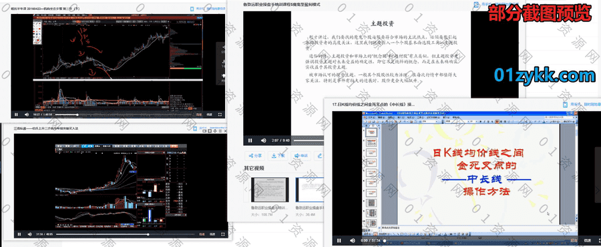Open 倍速 speed menu in bottom-right video
The width and height of the screenshot is (601, 247).
[x=587, y=240]
